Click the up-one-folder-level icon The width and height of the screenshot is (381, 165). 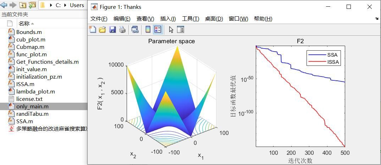(23, 5)
